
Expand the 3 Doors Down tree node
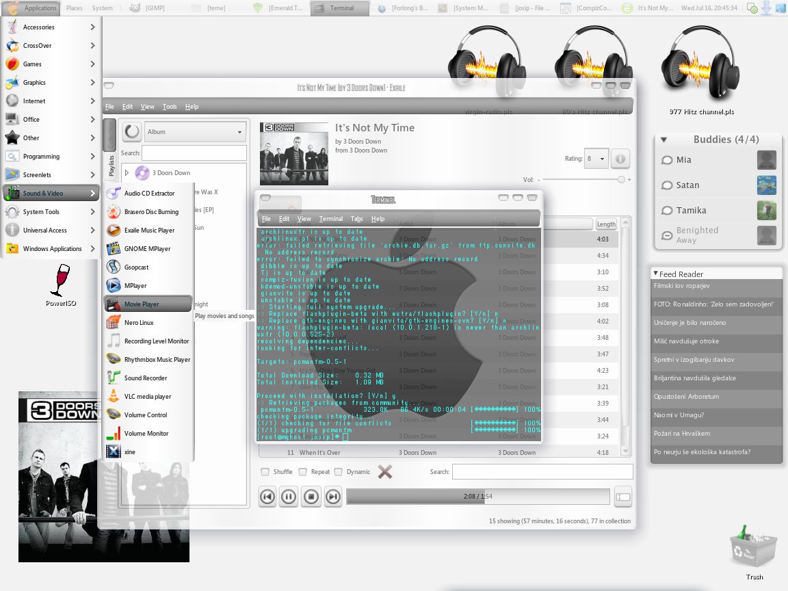(127, 173)
